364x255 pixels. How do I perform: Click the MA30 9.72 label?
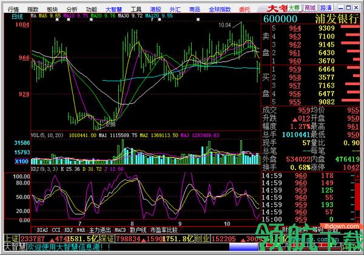click(130, 16)
